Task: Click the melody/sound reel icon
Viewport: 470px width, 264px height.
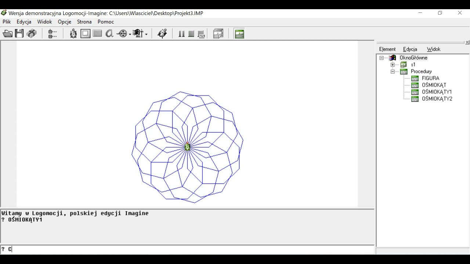Action: point(122,34)
